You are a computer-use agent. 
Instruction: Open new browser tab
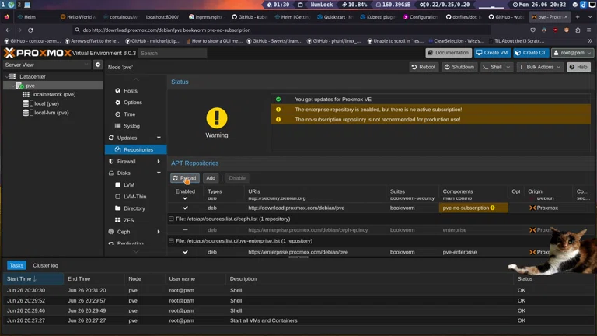[578, 17]
